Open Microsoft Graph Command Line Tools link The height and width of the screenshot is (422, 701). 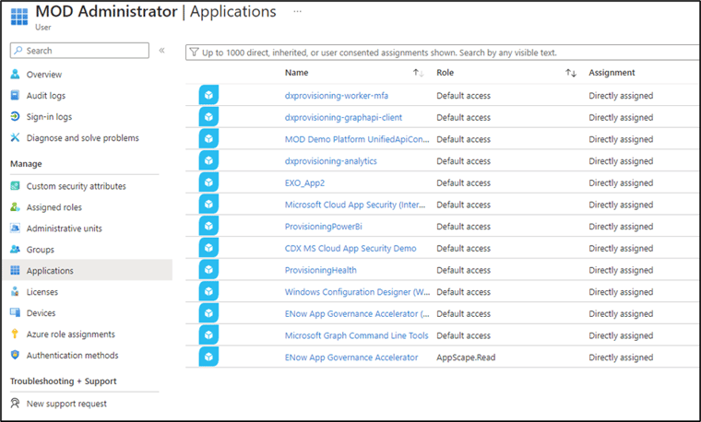point(356,335)
